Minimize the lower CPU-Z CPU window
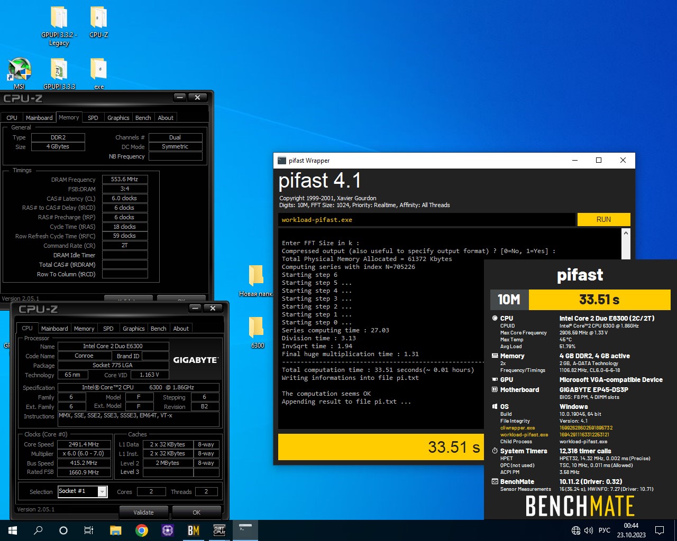Image resolution: width=677 pixels, height=541 pixels. point(195,309)
